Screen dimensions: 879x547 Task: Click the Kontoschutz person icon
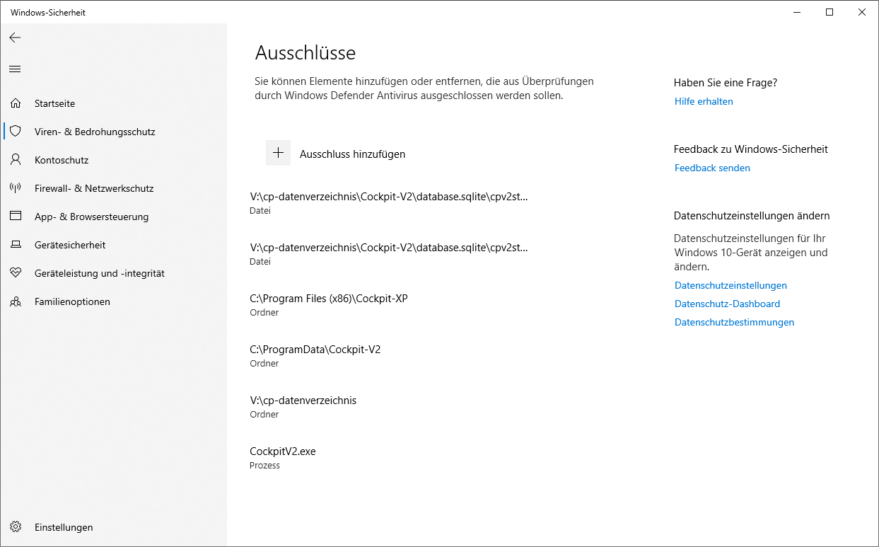pos(16,160)
